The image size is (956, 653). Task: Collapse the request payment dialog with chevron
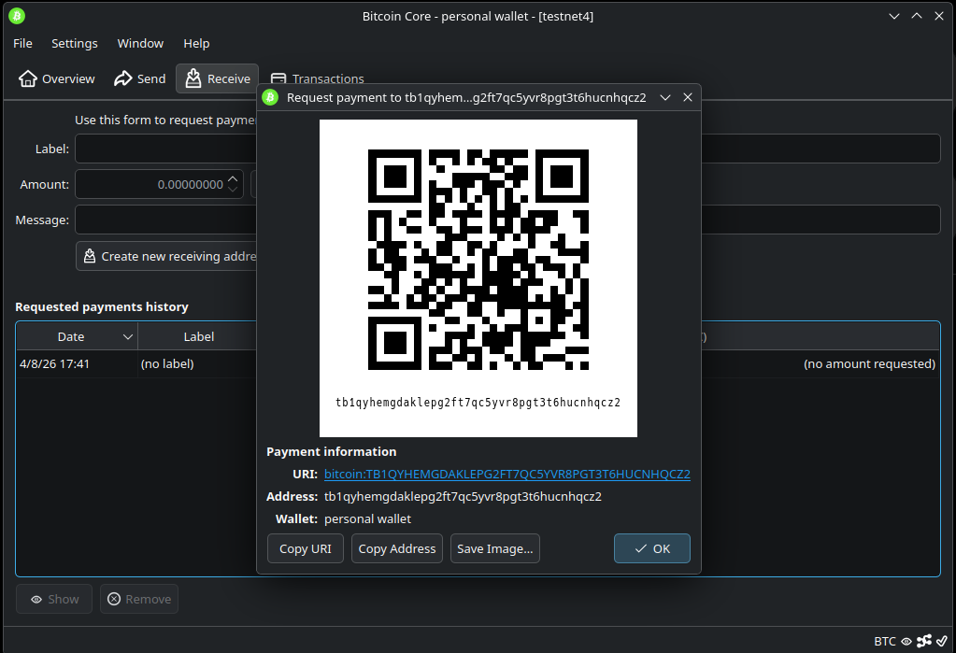click(665, 97)
